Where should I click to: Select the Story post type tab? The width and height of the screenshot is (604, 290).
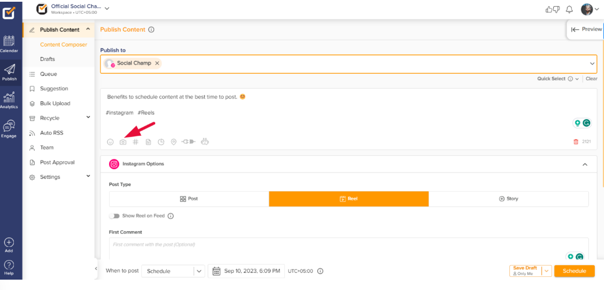click(x=508, y=199)
